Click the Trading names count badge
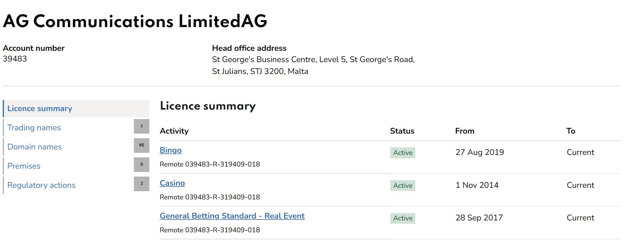This screenshot has height=242, width=624. pos(141,126)
